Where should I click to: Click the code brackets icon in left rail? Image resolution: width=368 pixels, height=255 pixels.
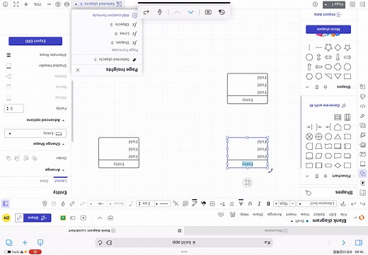tap(362, 106)
